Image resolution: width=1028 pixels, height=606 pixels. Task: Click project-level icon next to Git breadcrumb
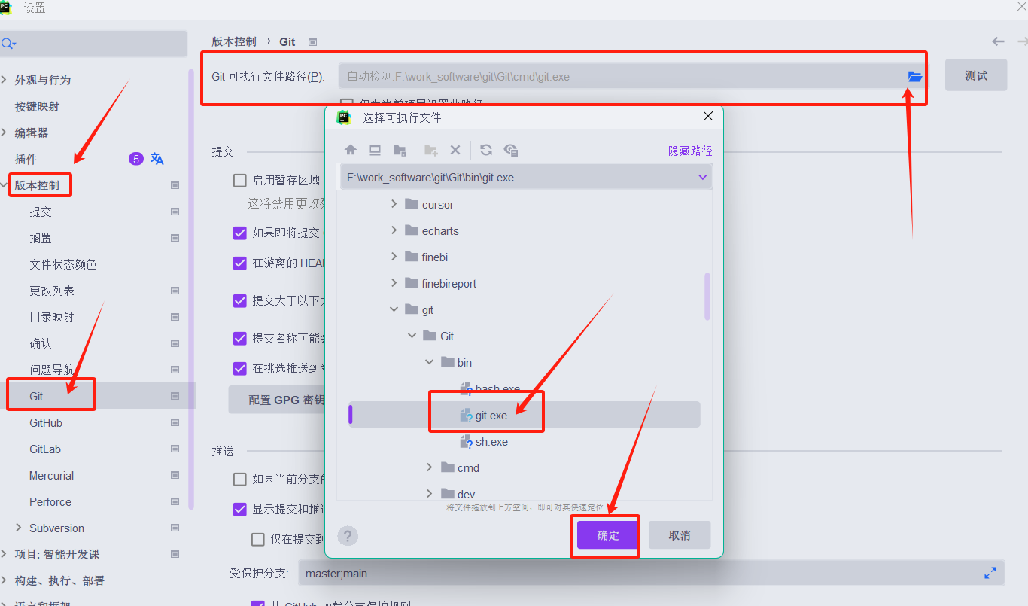click(313, 42)
